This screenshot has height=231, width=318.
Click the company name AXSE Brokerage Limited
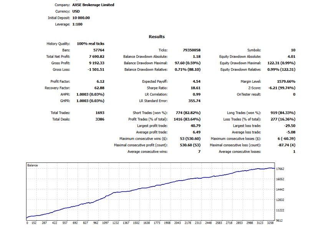click(x=93, y=5)
